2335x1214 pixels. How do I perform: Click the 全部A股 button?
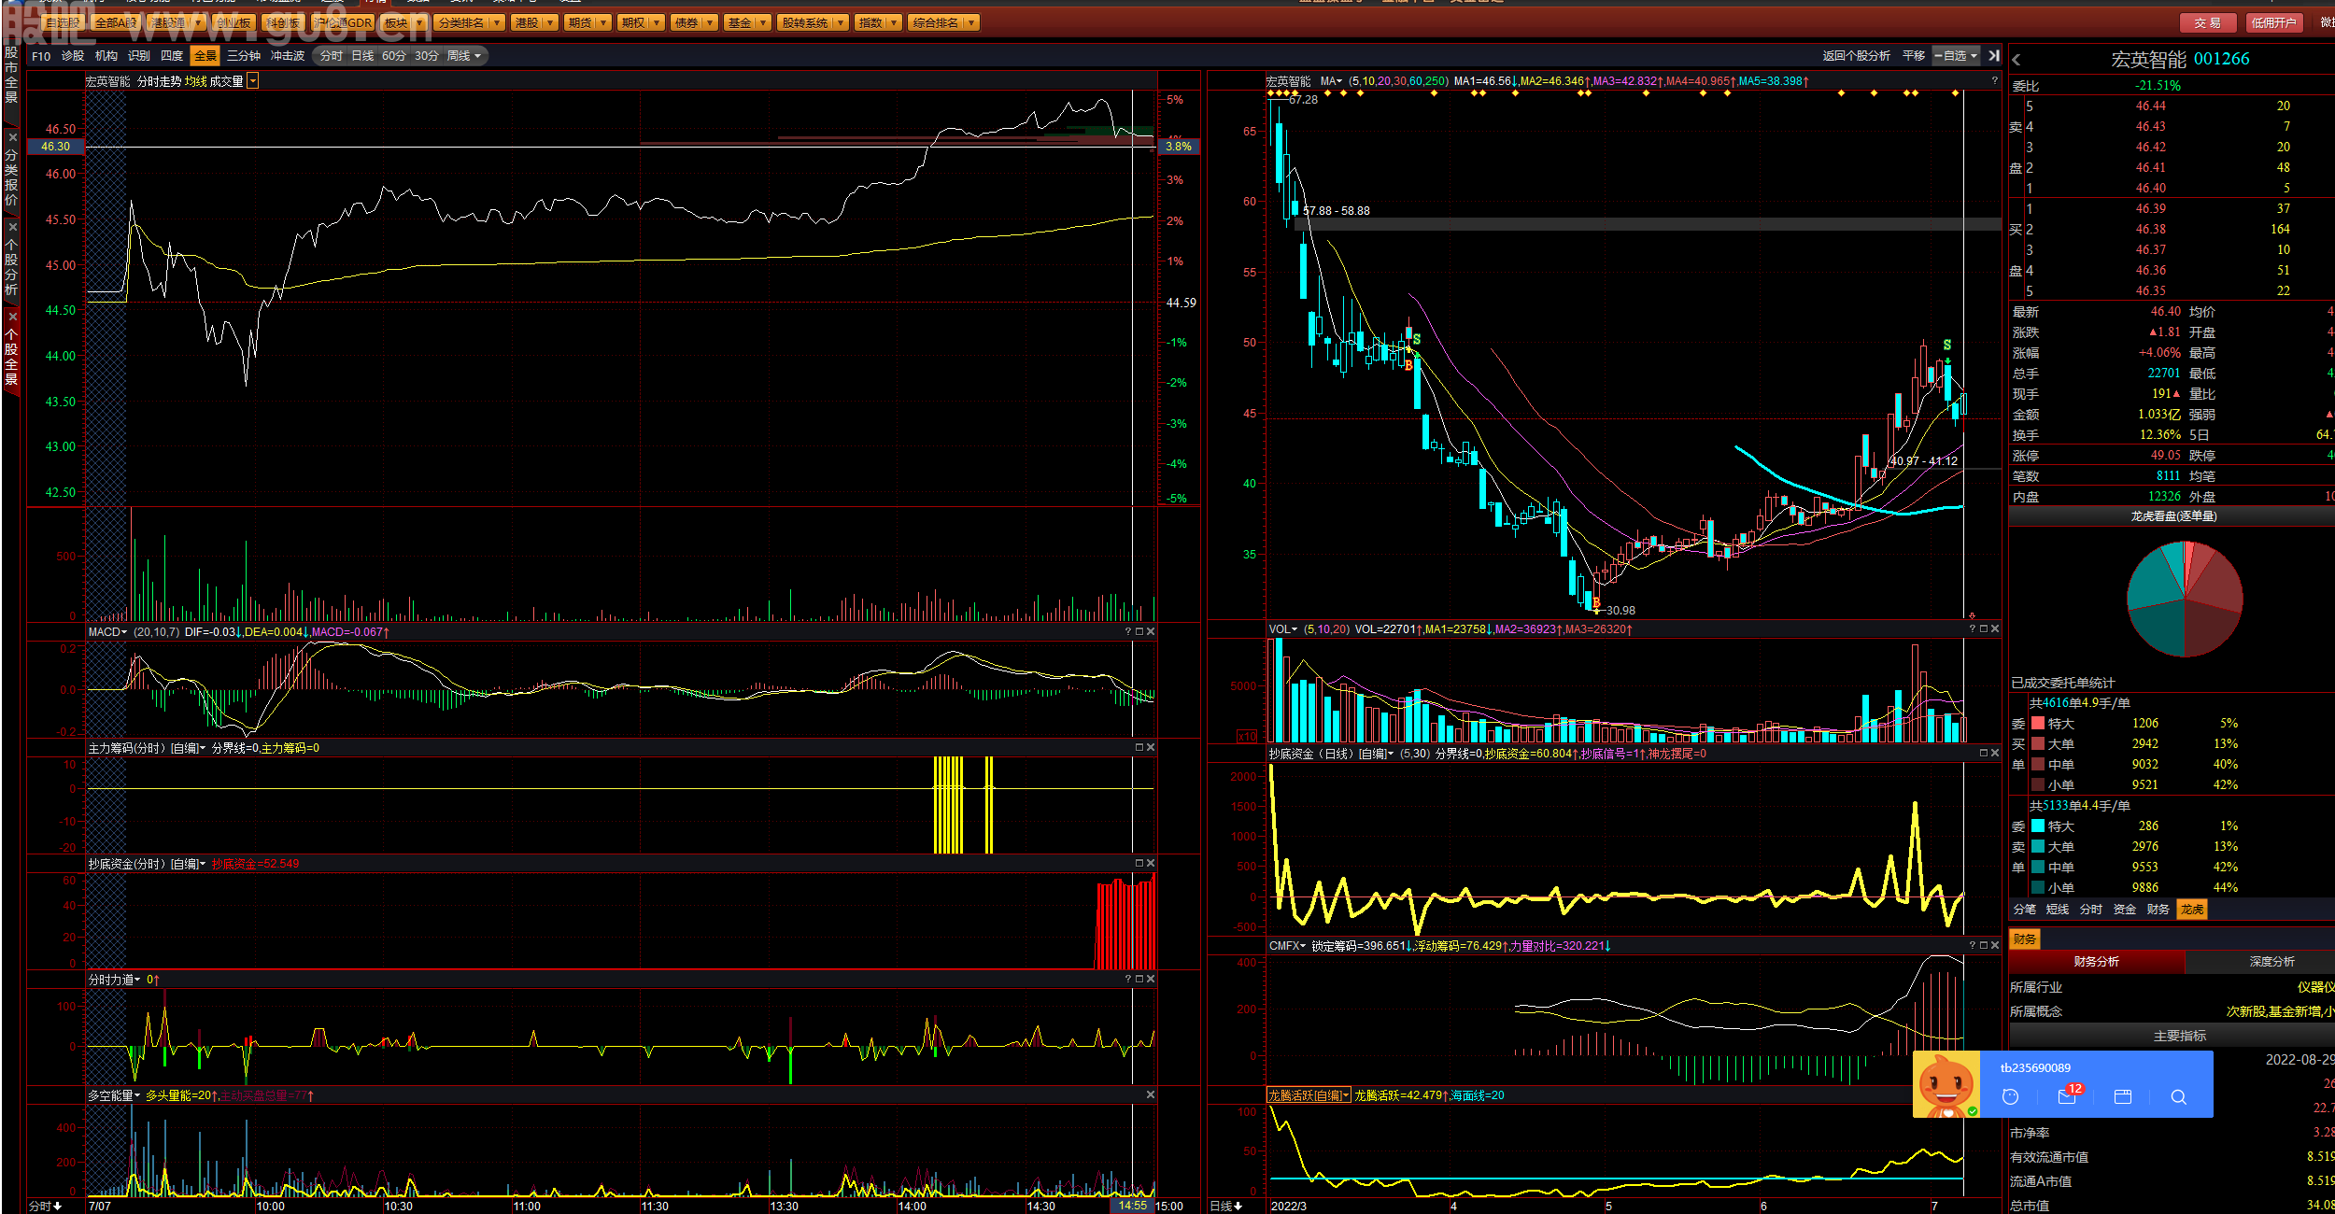tap(117, 22)
